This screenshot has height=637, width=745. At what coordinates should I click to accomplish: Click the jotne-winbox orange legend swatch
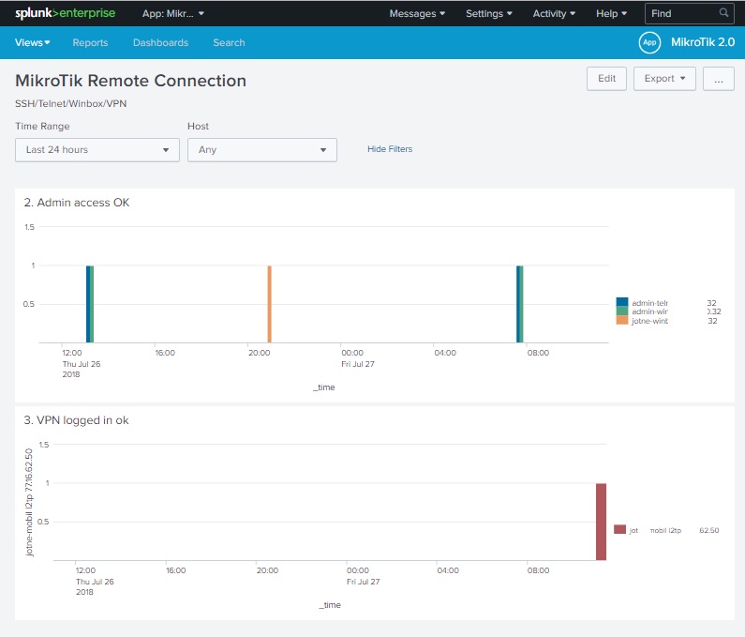(x=622, y=321)
